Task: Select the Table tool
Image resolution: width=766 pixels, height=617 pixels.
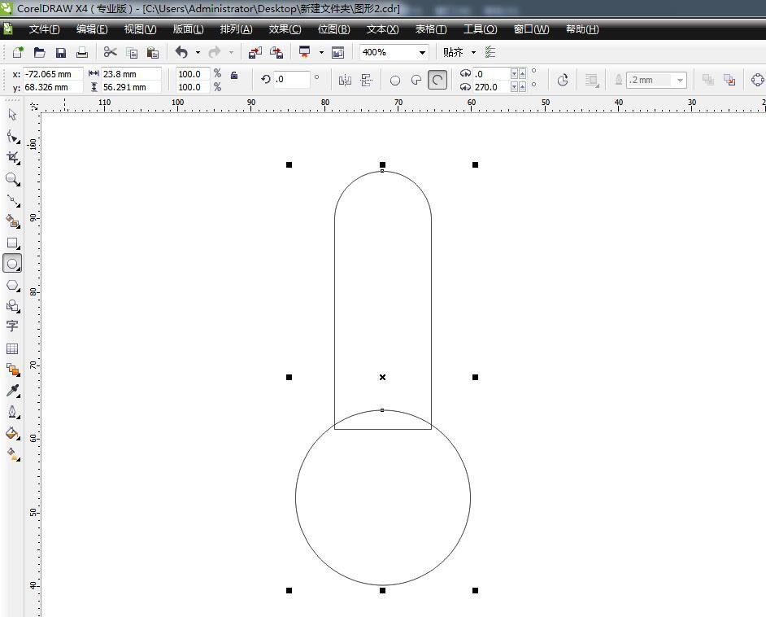Action: pos(12,348)
